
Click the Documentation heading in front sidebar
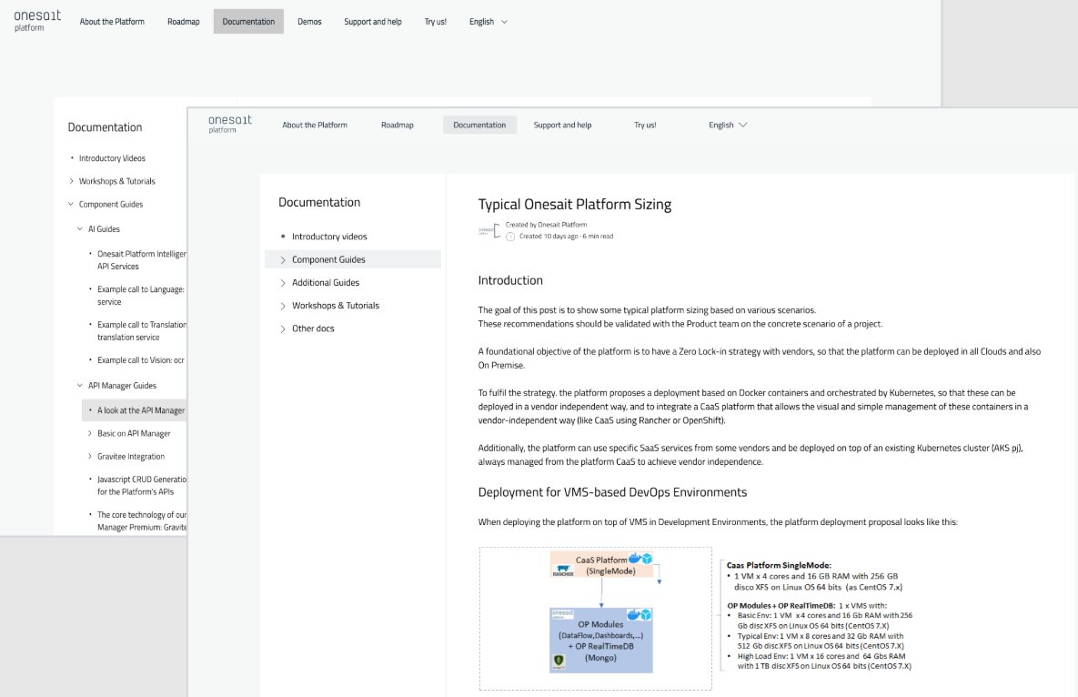pyautogui.click(x=319, y=202)
